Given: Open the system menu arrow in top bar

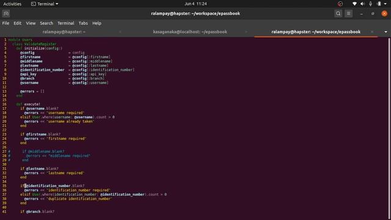Looking at the screenshot, I should point(386,4).
